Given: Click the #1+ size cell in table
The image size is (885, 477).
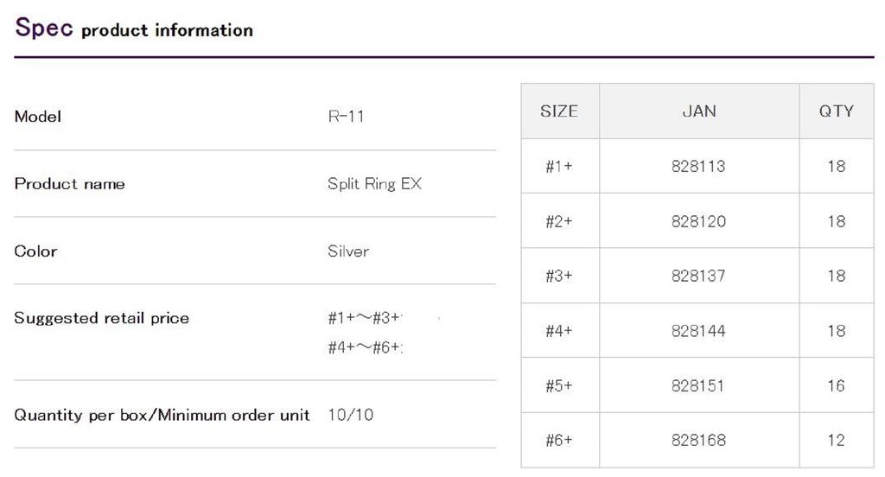Looking at the screenshot, I should pyautogui.click(x=559, y=167).
